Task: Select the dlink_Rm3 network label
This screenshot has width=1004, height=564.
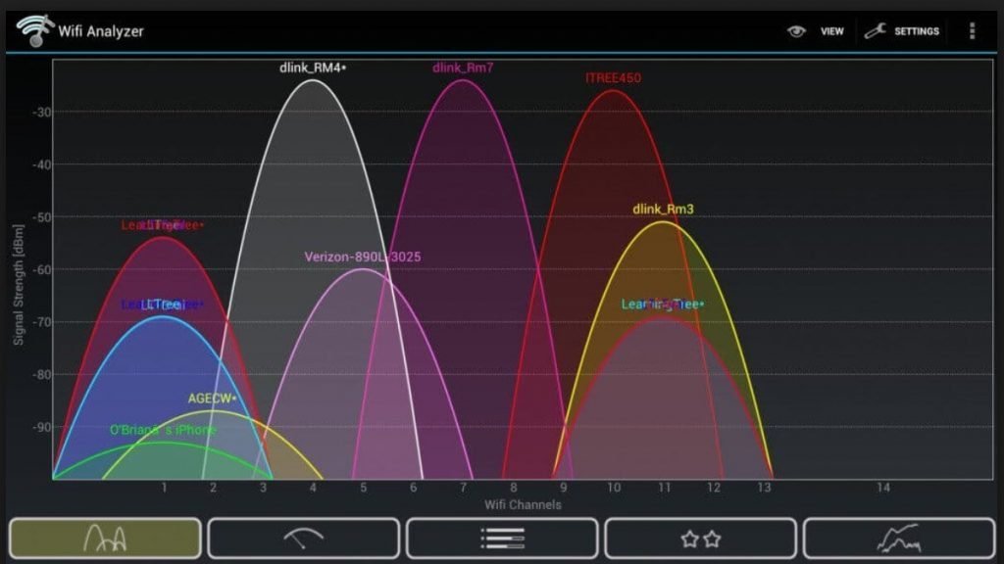Action: (663, 210)
